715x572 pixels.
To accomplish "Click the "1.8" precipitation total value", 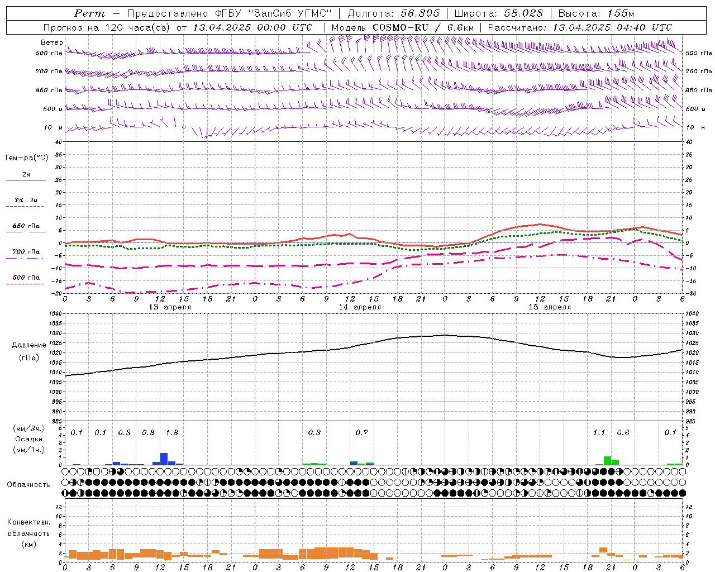I will pos(172,432).
